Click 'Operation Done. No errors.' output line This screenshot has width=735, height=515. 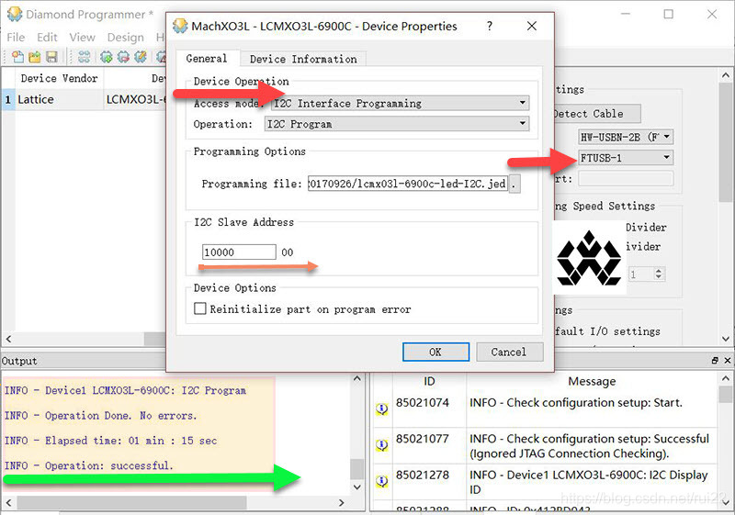(101, 415)
